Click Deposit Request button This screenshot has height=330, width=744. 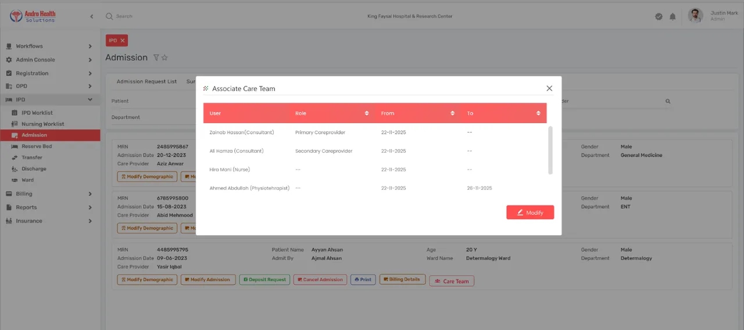[x=264, y=279]
